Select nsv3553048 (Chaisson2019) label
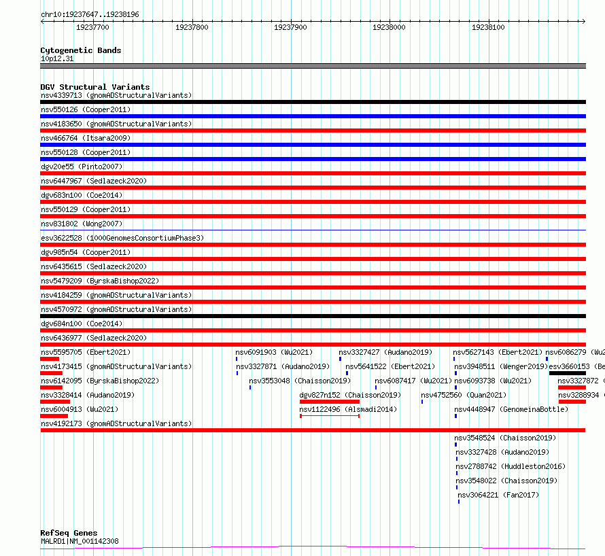Screen dimensions: 605x556 point(300,381)
